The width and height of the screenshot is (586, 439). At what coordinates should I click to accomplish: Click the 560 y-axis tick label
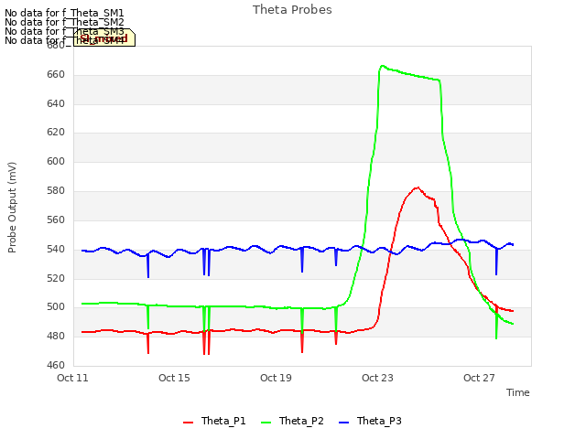pos(56,219)
